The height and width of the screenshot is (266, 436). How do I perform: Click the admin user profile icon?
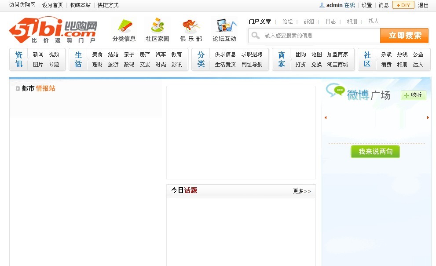pos(322,5)
